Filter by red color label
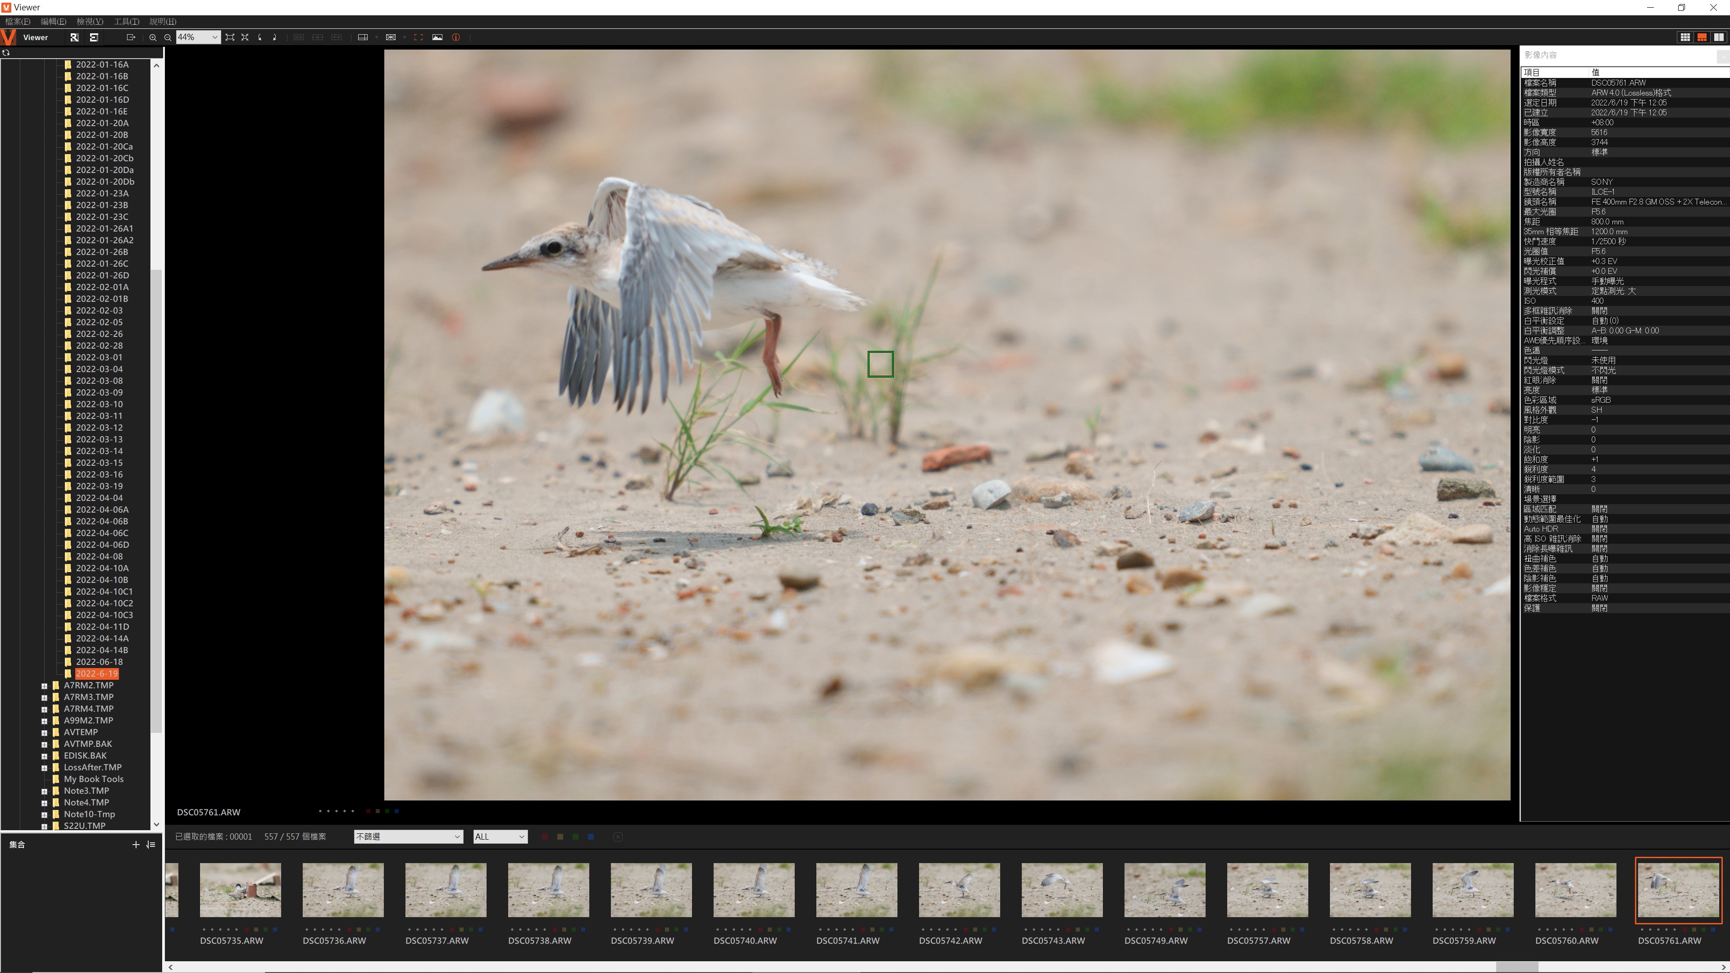Screen dimensions: 1730x973 tap(545, 837)
